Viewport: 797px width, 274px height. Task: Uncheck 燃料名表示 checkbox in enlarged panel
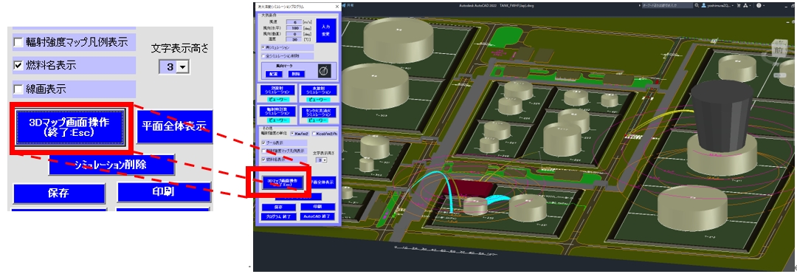click(18, 66)
